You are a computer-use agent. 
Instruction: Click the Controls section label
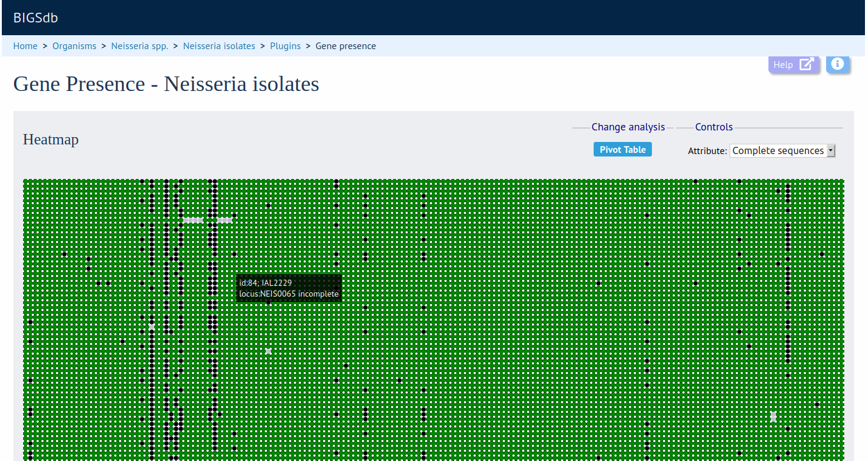pos(714,127)
